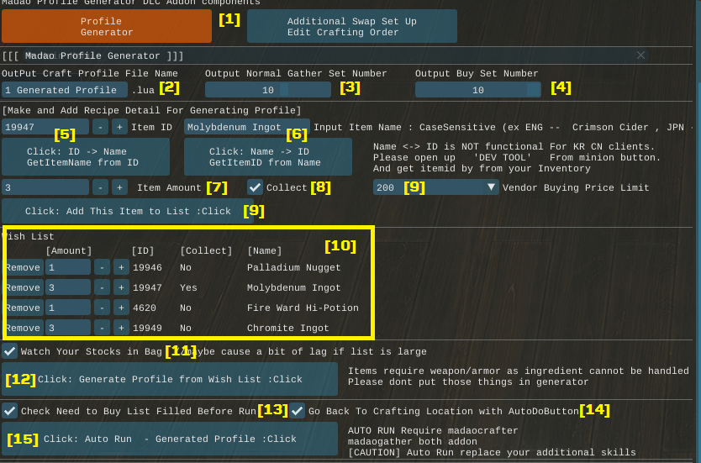Open the Profile Generator tab
The width and height of the screenshot is (701, 463).
(107, 26)
